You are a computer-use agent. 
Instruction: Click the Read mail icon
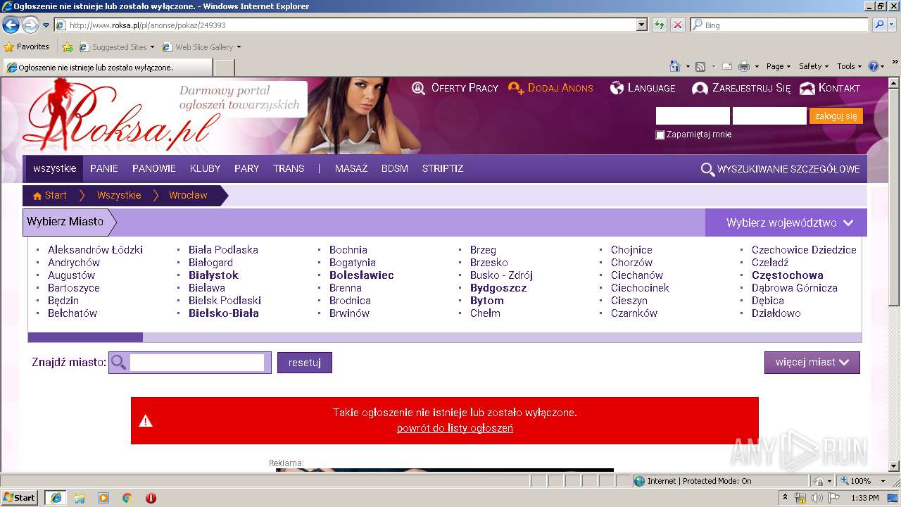click(727, 66)
